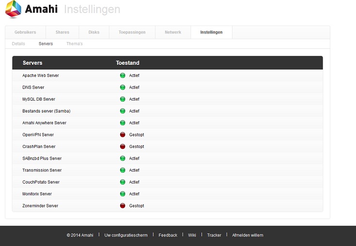Click the © 2014 Amahi footer link
The image size is (356, 246).
pyautogui.click(x=80, y=235)
